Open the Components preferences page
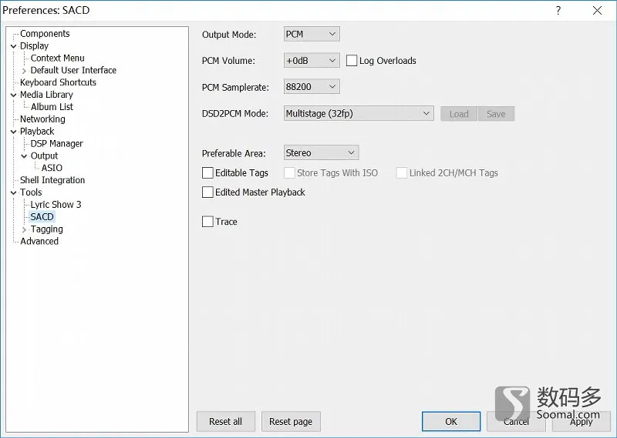Screen dimensions: 617x438 [45, 34]
